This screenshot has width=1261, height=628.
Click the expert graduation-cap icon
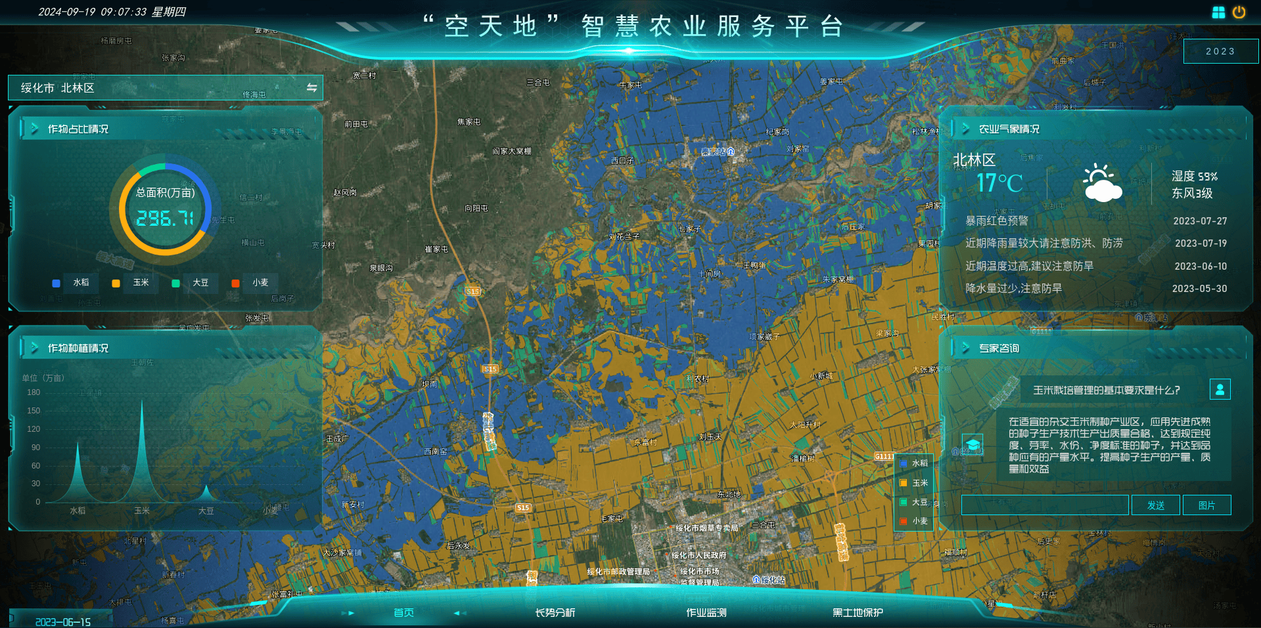click(973, 445)
